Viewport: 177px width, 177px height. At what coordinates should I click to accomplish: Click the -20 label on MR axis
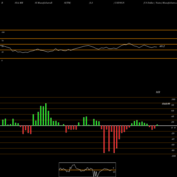coord(173,133)
